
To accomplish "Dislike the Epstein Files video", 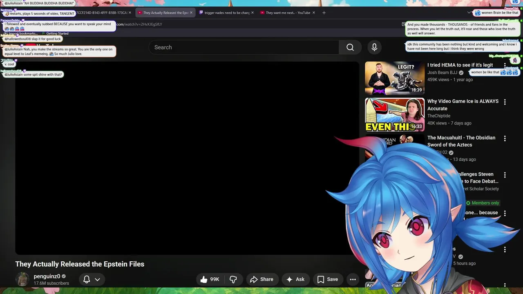I will click(233, 279).
